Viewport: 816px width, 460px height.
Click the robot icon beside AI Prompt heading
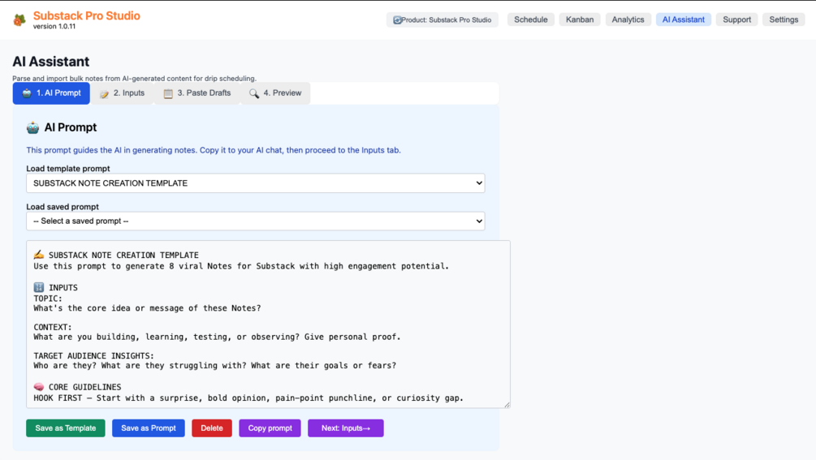point(32,127)
